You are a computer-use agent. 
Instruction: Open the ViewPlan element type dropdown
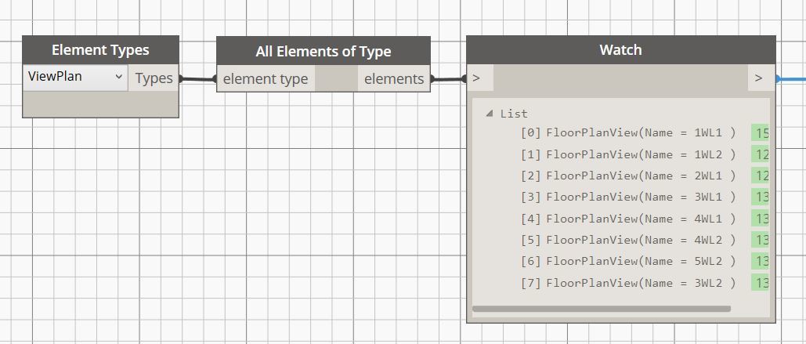(x=75, y=78)
